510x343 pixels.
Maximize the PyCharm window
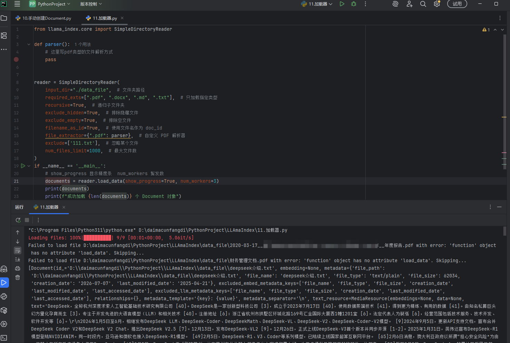(496, 4)
